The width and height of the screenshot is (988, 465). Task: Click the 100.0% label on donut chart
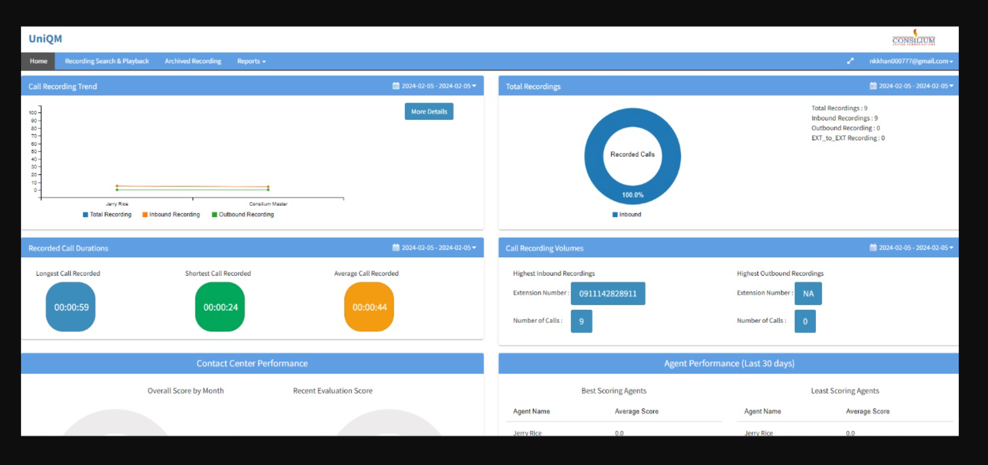632,195
